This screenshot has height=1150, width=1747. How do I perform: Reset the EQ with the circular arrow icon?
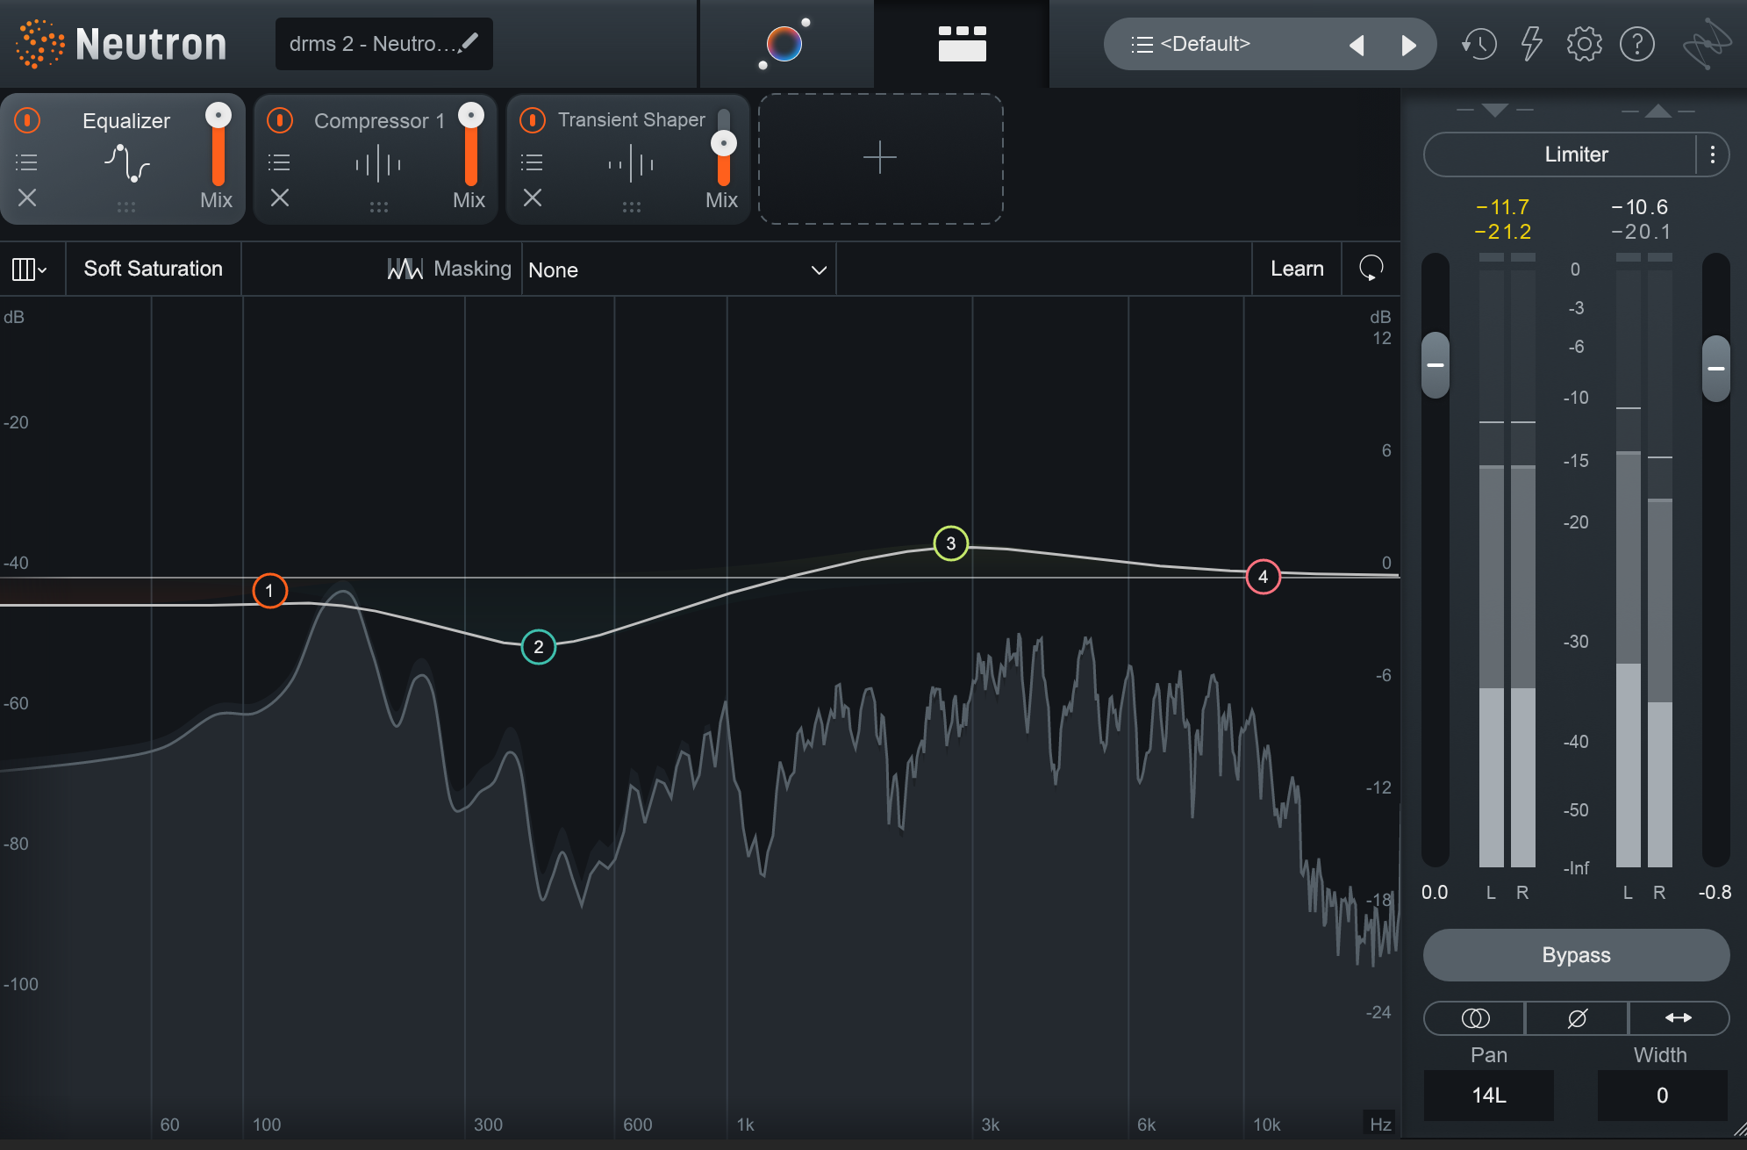pyautogui.click(x=1371, y=269)
